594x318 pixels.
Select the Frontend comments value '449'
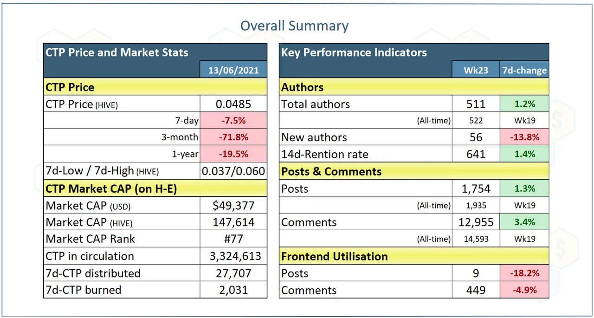pos(476,290)
